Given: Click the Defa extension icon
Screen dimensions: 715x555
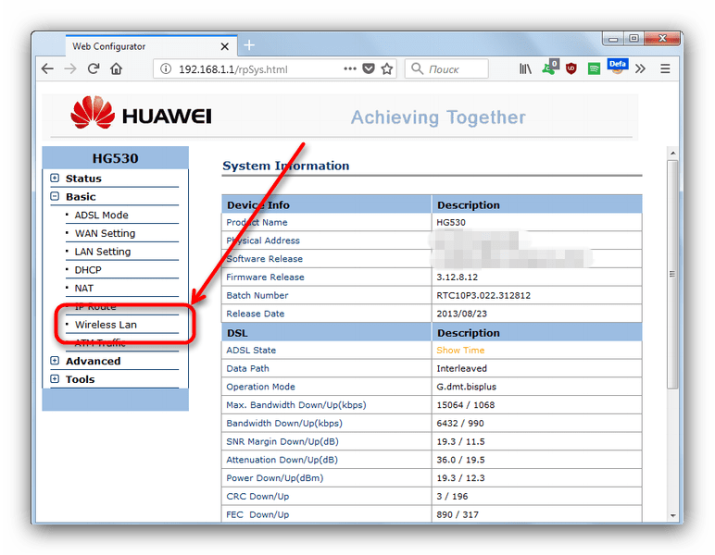Looking at the screenshot, I should tap(618, 67).
